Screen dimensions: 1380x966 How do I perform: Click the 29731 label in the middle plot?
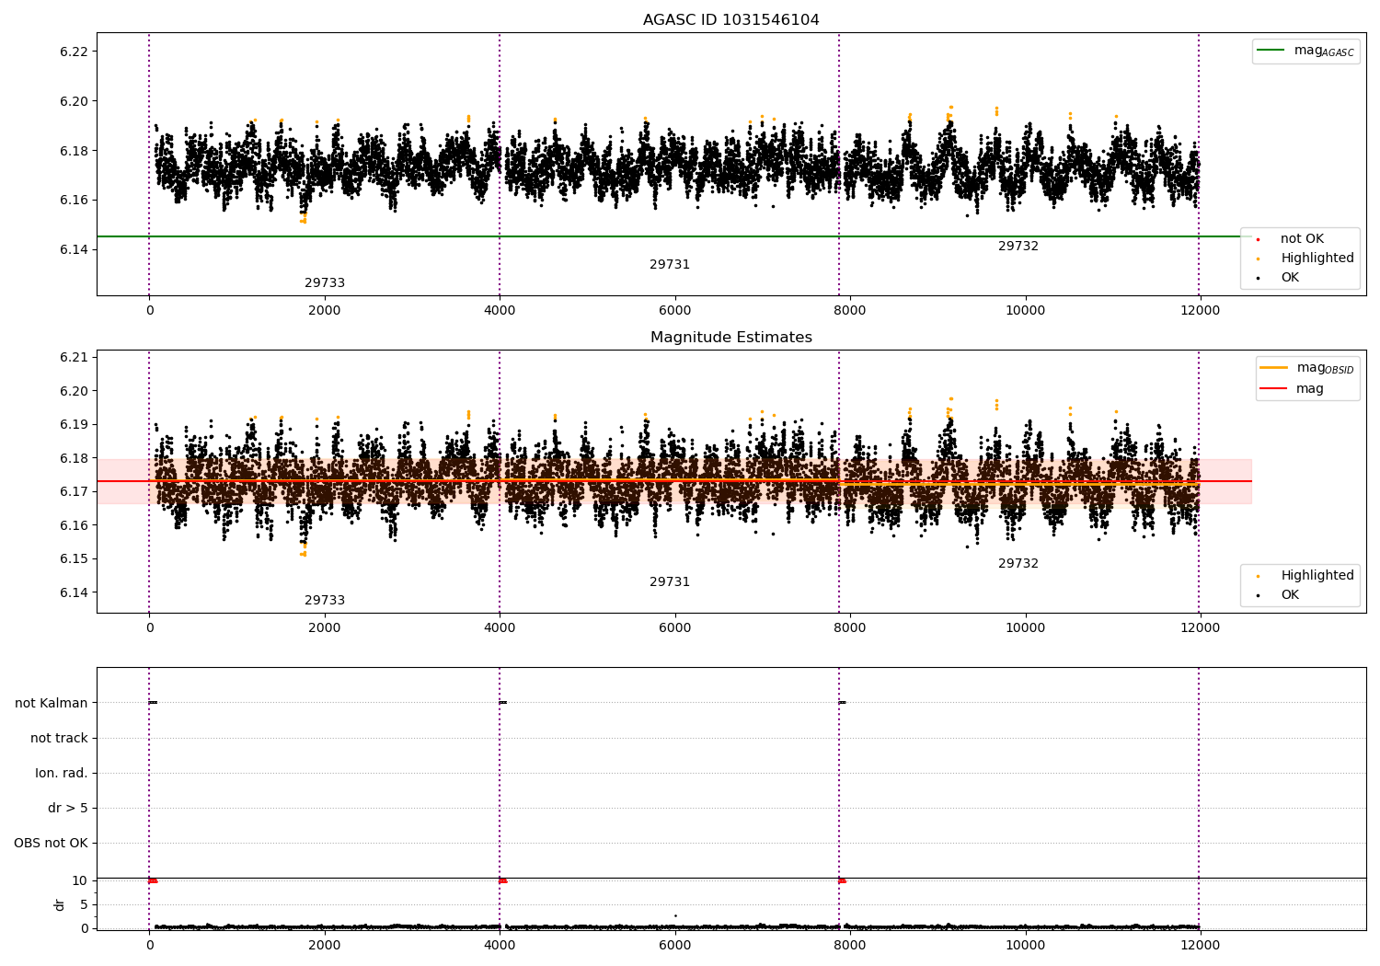[670, 582]
